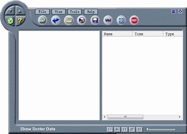The width and height of the screenshot is (187, 134).
Task: Click the yellow question mark icon
Action: (20, 20)
